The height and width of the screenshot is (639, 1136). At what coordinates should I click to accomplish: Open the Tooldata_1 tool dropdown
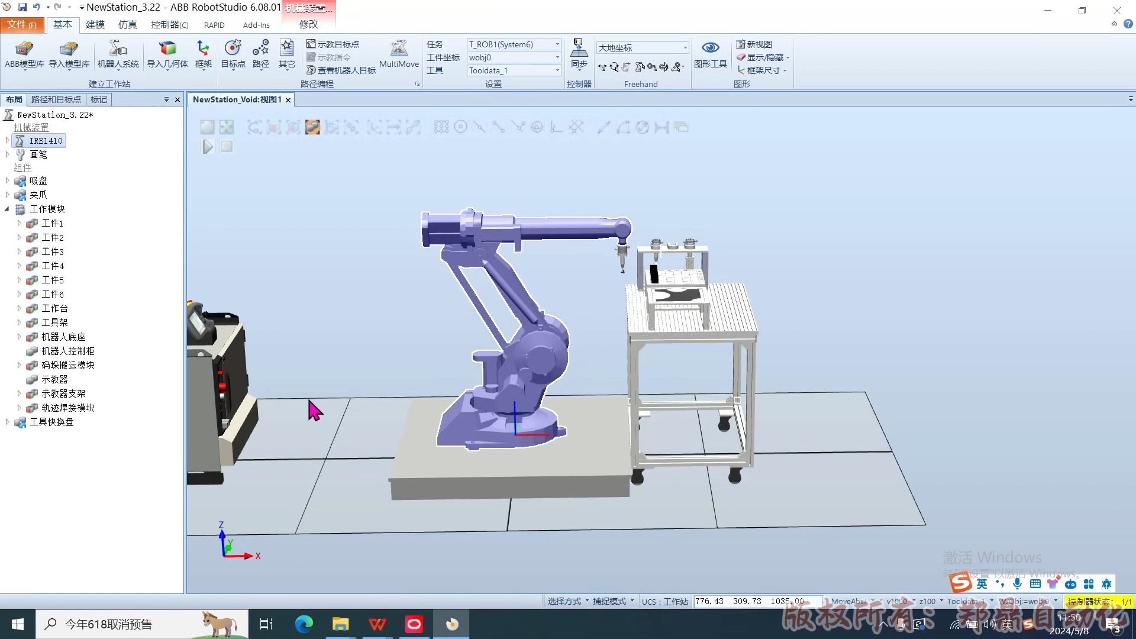point(514,70)
